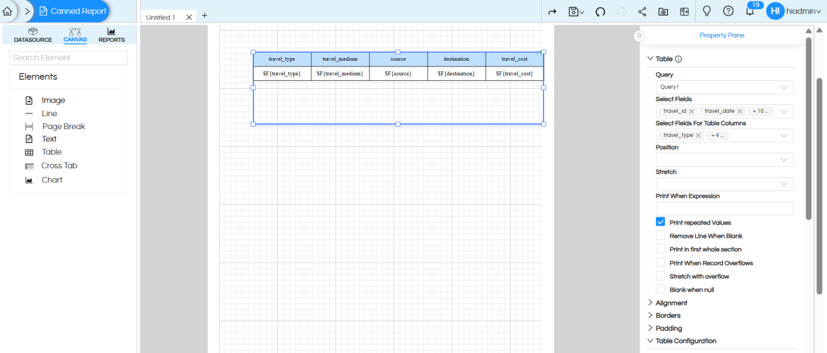The width and height of the screenshot is (827, 353).
Task: Select the Text element
Action: tap(50, 139)
